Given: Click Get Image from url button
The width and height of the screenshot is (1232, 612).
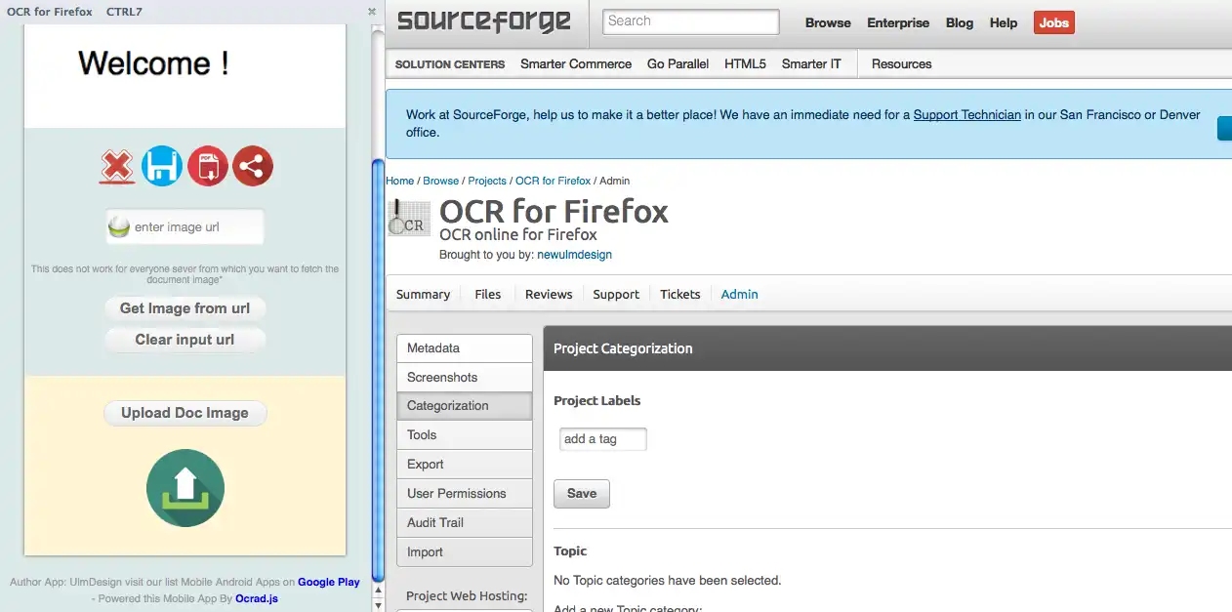Looking at the screenshot, I should pos(185,308).
